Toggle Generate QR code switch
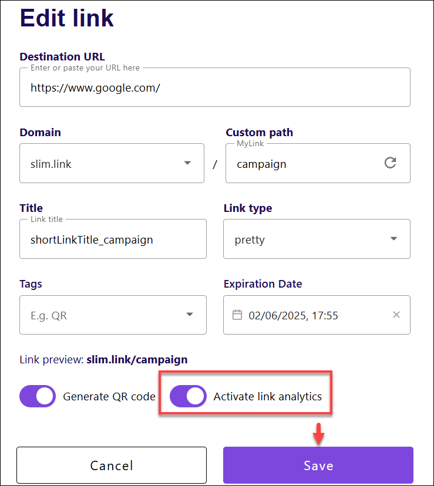434x486 pixels. [38, 396]
